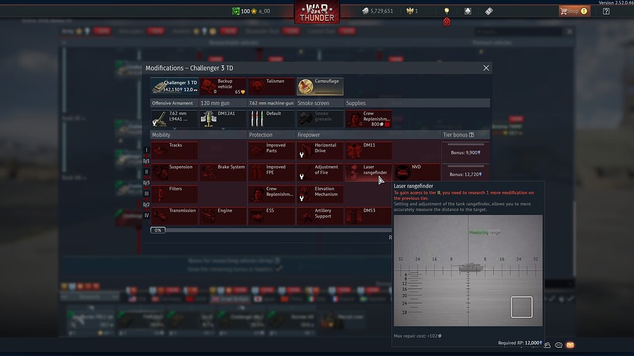Open the Default machine gun belt selector
The width and height of the screenshot is (634, 356).
point(271,119)
